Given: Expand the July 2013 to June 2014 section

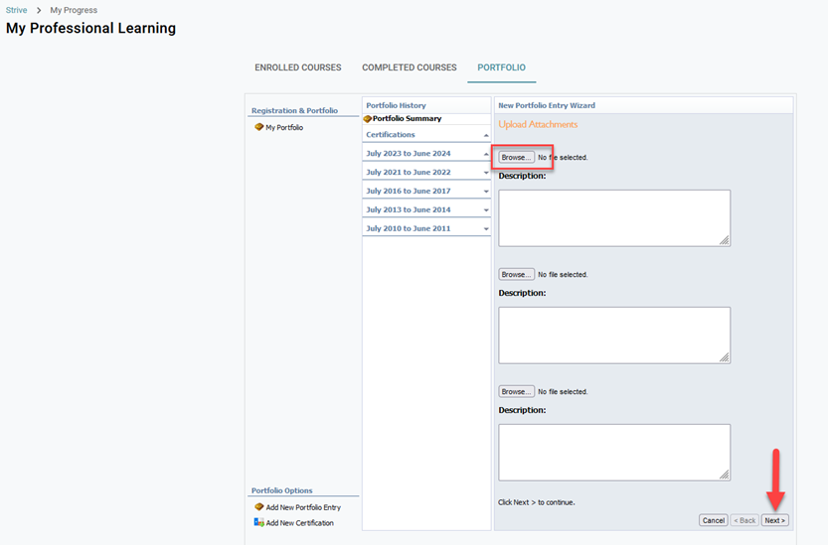Looking at the screenshot, I should coord(486,210).
